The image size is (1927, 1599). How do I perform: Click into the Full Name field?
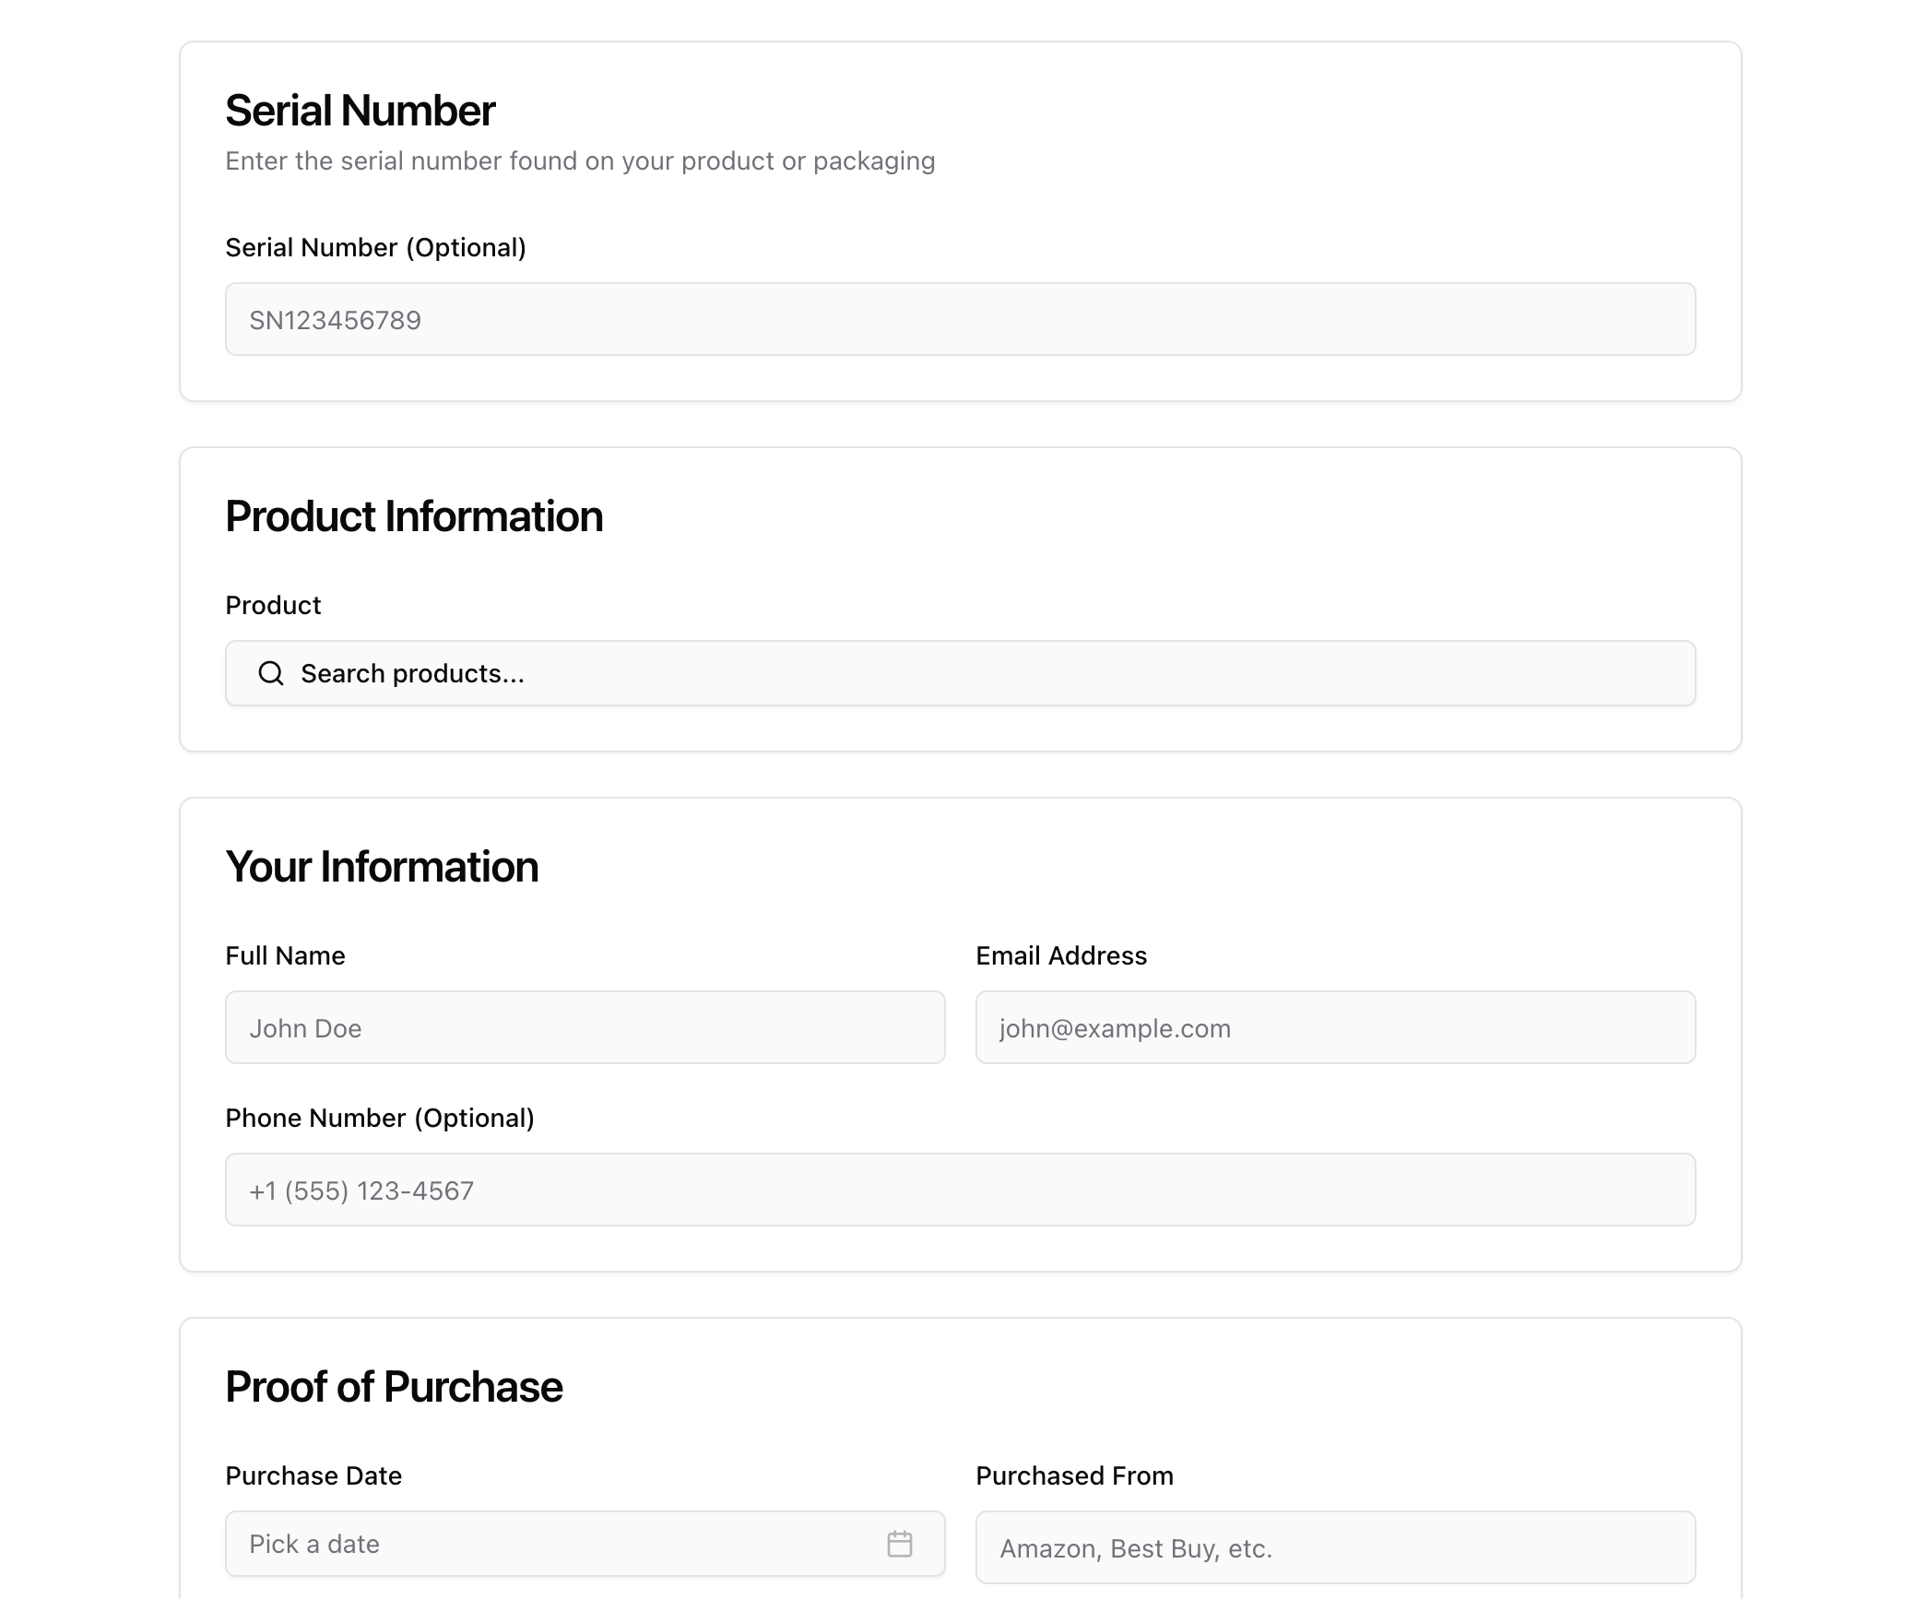click(x=585, y=1027)
